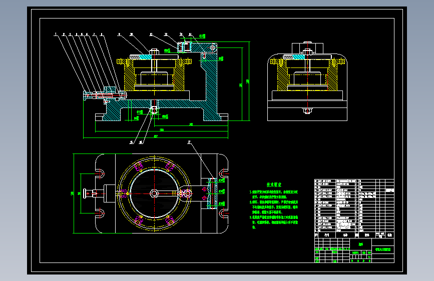
Task: Click the cyan washer in the side view
Action: [299, 57]
